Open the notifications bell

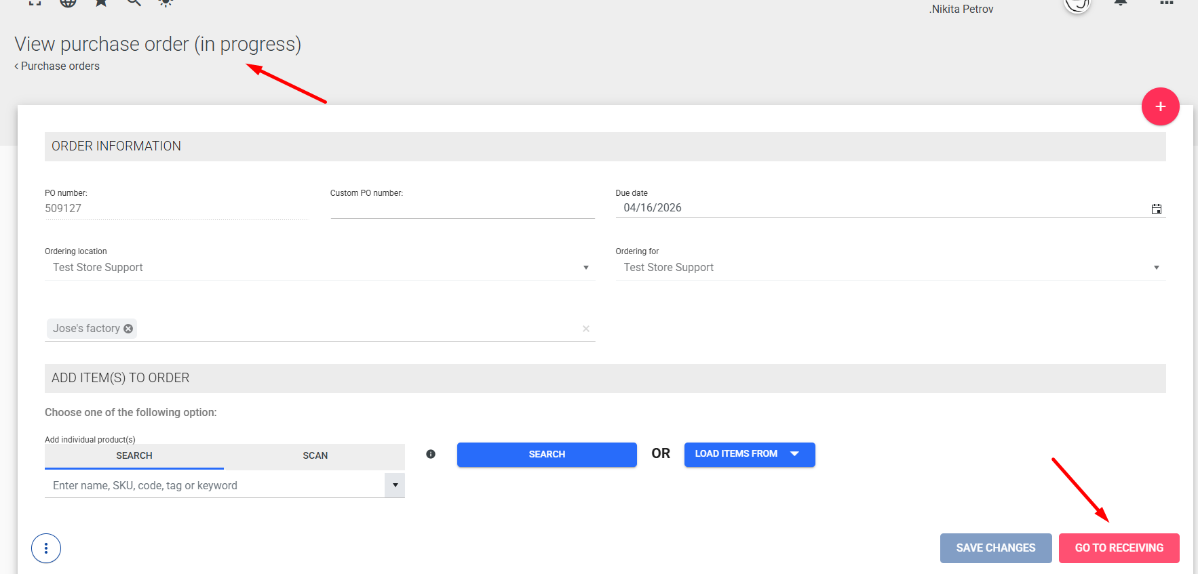1121,3
